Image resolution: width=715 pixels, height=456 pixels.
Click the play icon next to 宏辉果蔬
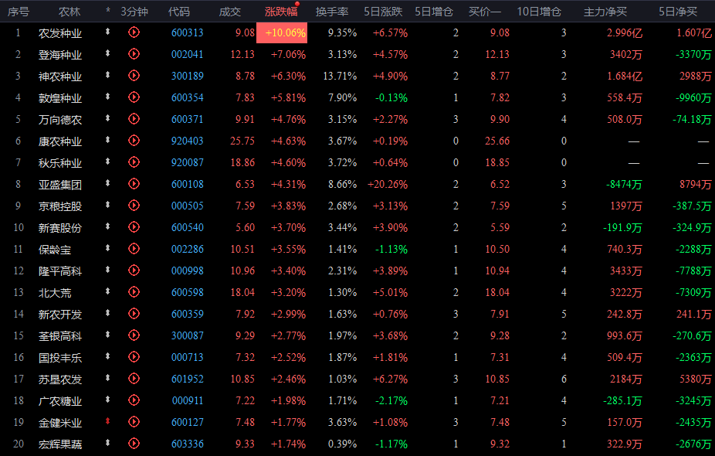point(134,444)
